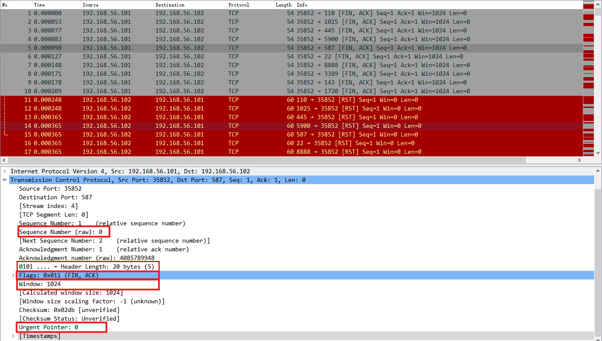Image resolution: width=602 pixels, height=341 pixels.
Task: Sort packets by the Time column
Action: coord(48,5)
